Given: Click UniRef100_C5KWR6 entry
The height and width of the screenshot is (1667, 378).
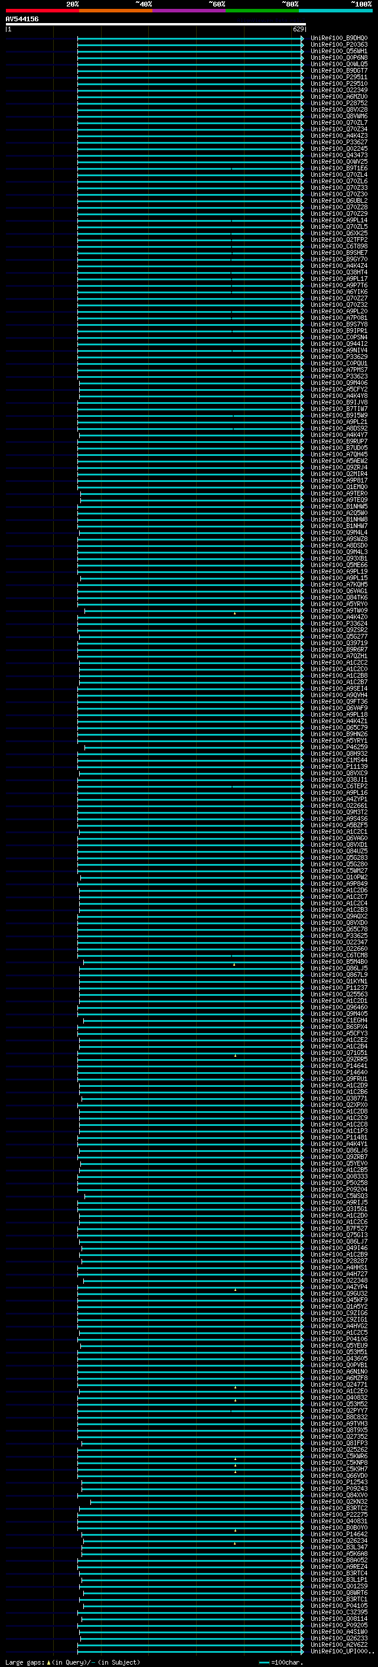Looking at the screenshot, I should pyautogui.click(x=338, y=1455).
